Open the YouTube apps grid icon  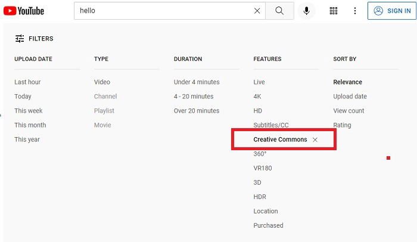pyautogui.click(x=333, y=11)
